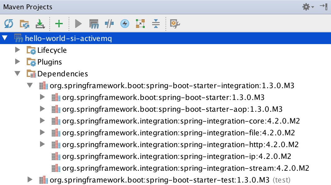Run Maven build with play icon

click(78, 24)
